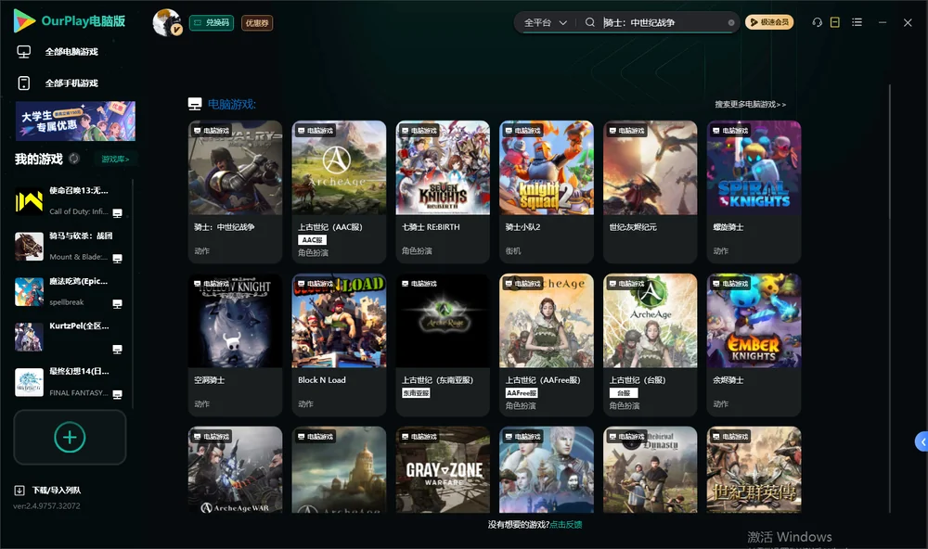
Task: Open 骑马与砍杀: 战团 in my games
Action: tap(70, 246)
